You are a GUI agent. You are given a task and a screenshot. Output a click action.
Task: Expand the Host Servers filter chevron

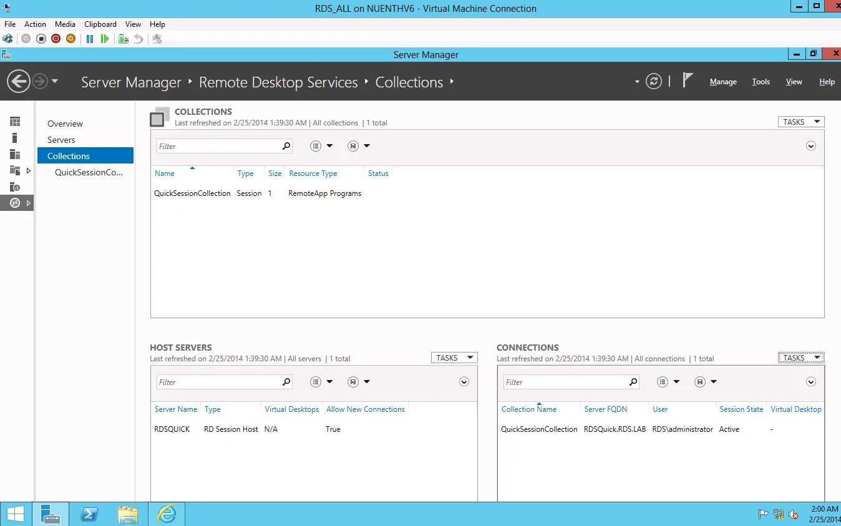click(x=464, y=382)
